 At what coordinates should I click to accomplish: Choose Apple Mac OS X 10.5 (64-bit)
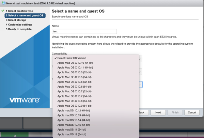(96, 77)
